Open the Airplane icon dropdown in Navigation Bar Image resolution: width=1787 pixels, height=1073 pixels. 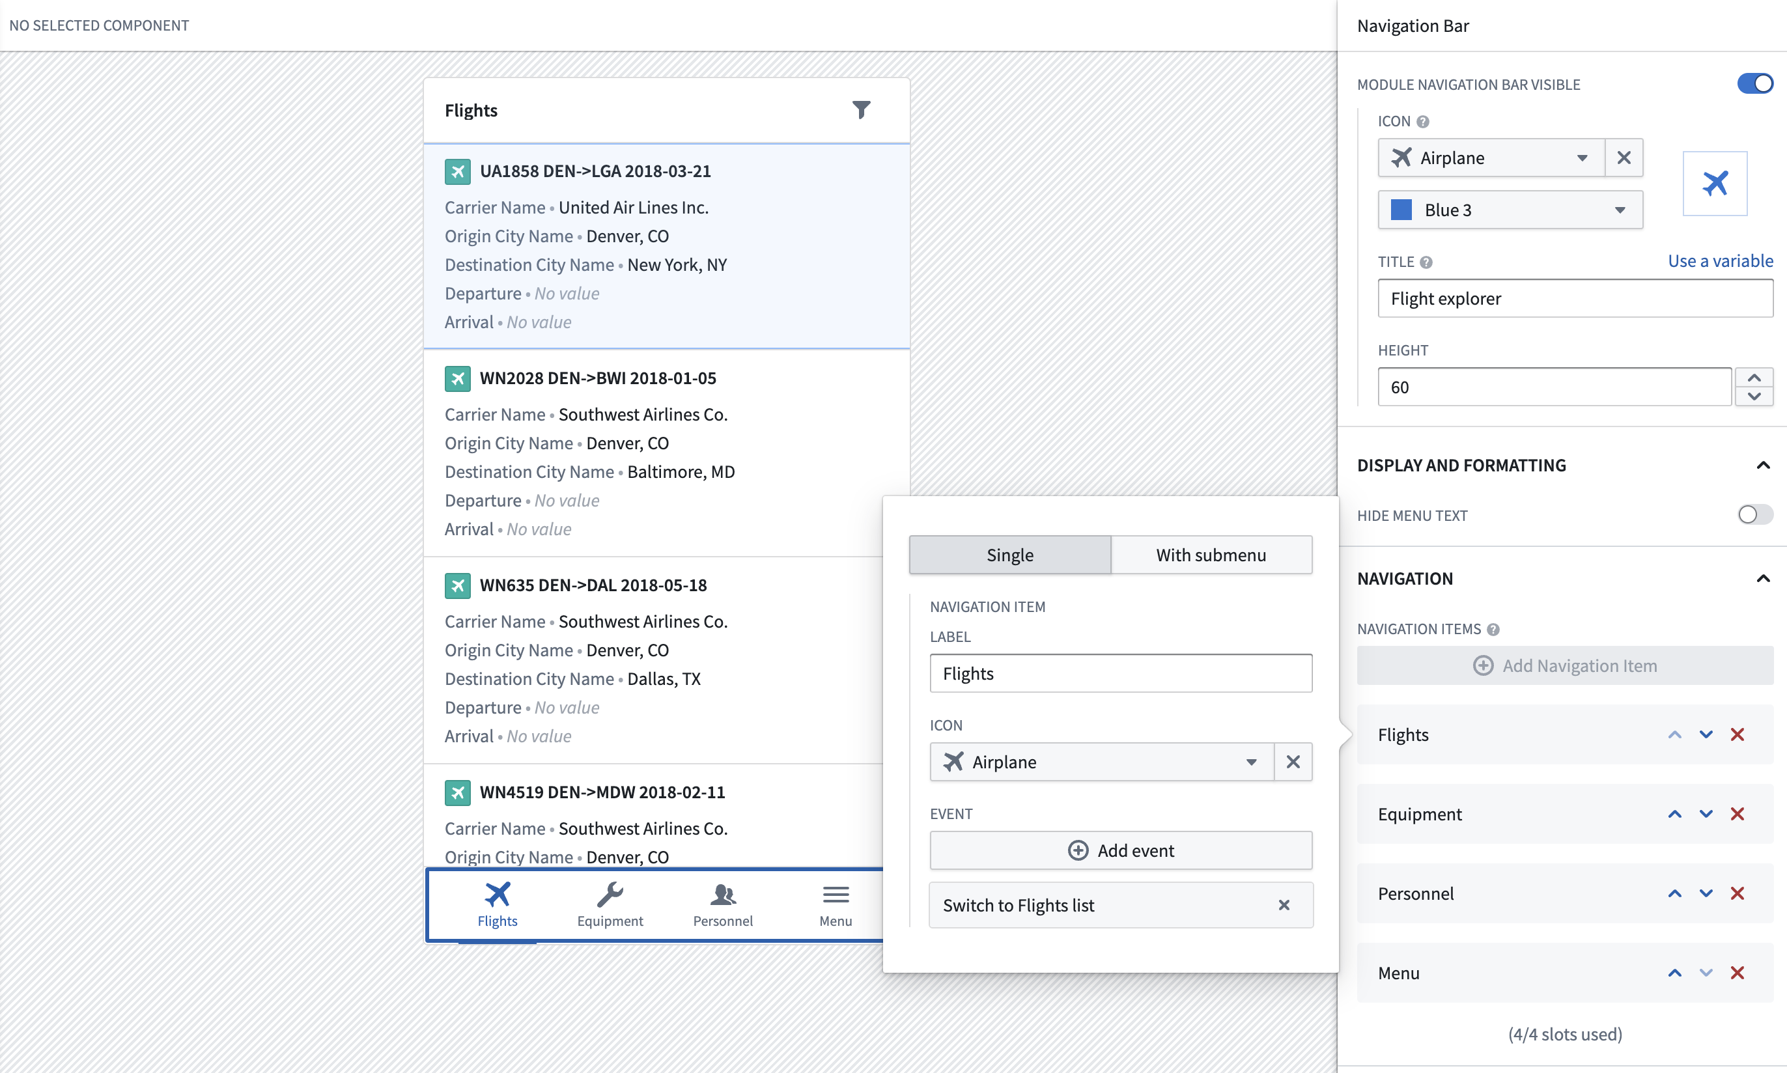[1491, 158]
